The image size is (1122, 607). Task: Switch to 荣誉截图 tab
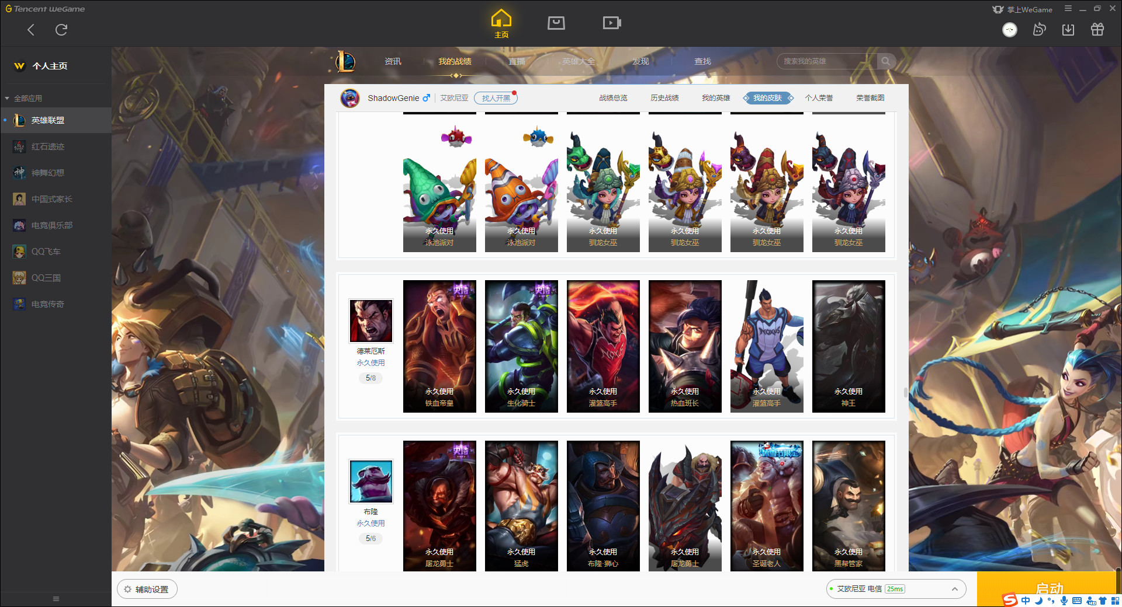870,98
